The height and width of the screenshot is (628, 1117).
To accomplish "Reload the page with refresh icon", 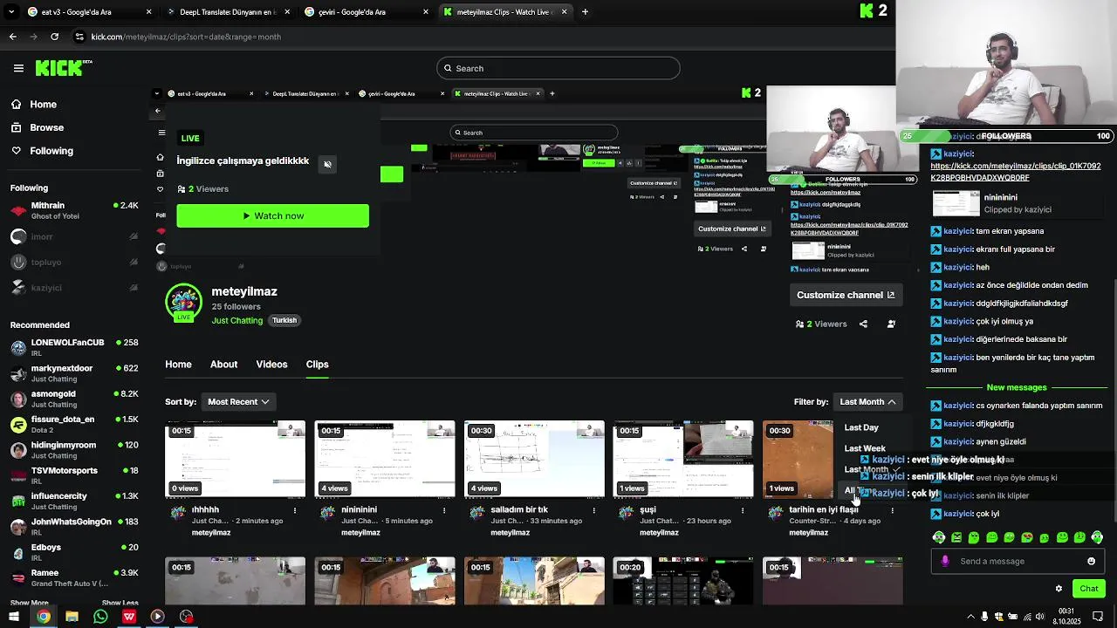I will (54, 37).
